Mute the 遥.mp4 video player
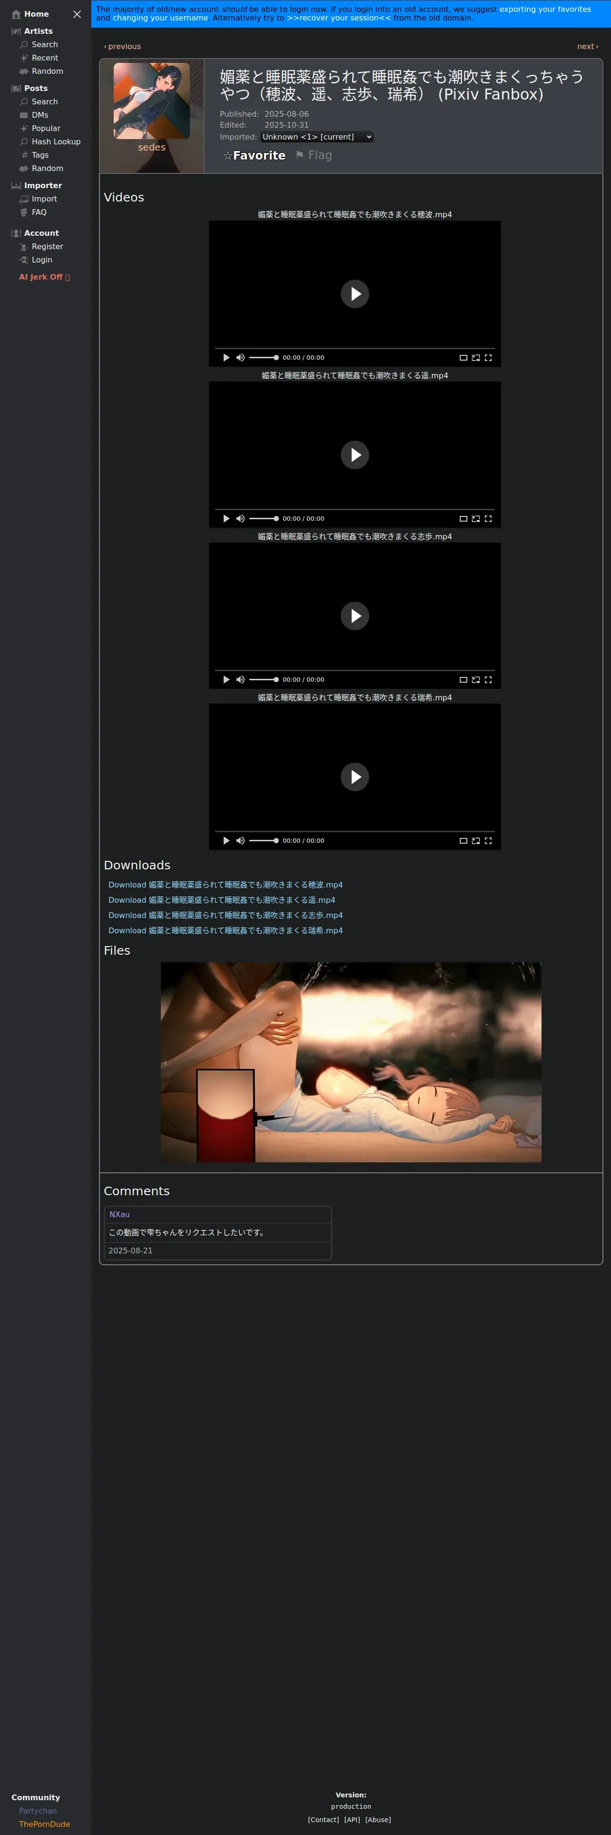611x1835 pixels. (x=240, y=519)
